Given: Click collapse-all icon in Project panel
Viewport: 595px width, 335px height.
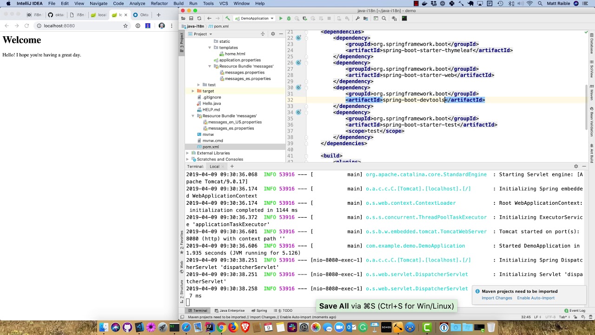Looking at the screenshot, I should [x=263, y=34].
